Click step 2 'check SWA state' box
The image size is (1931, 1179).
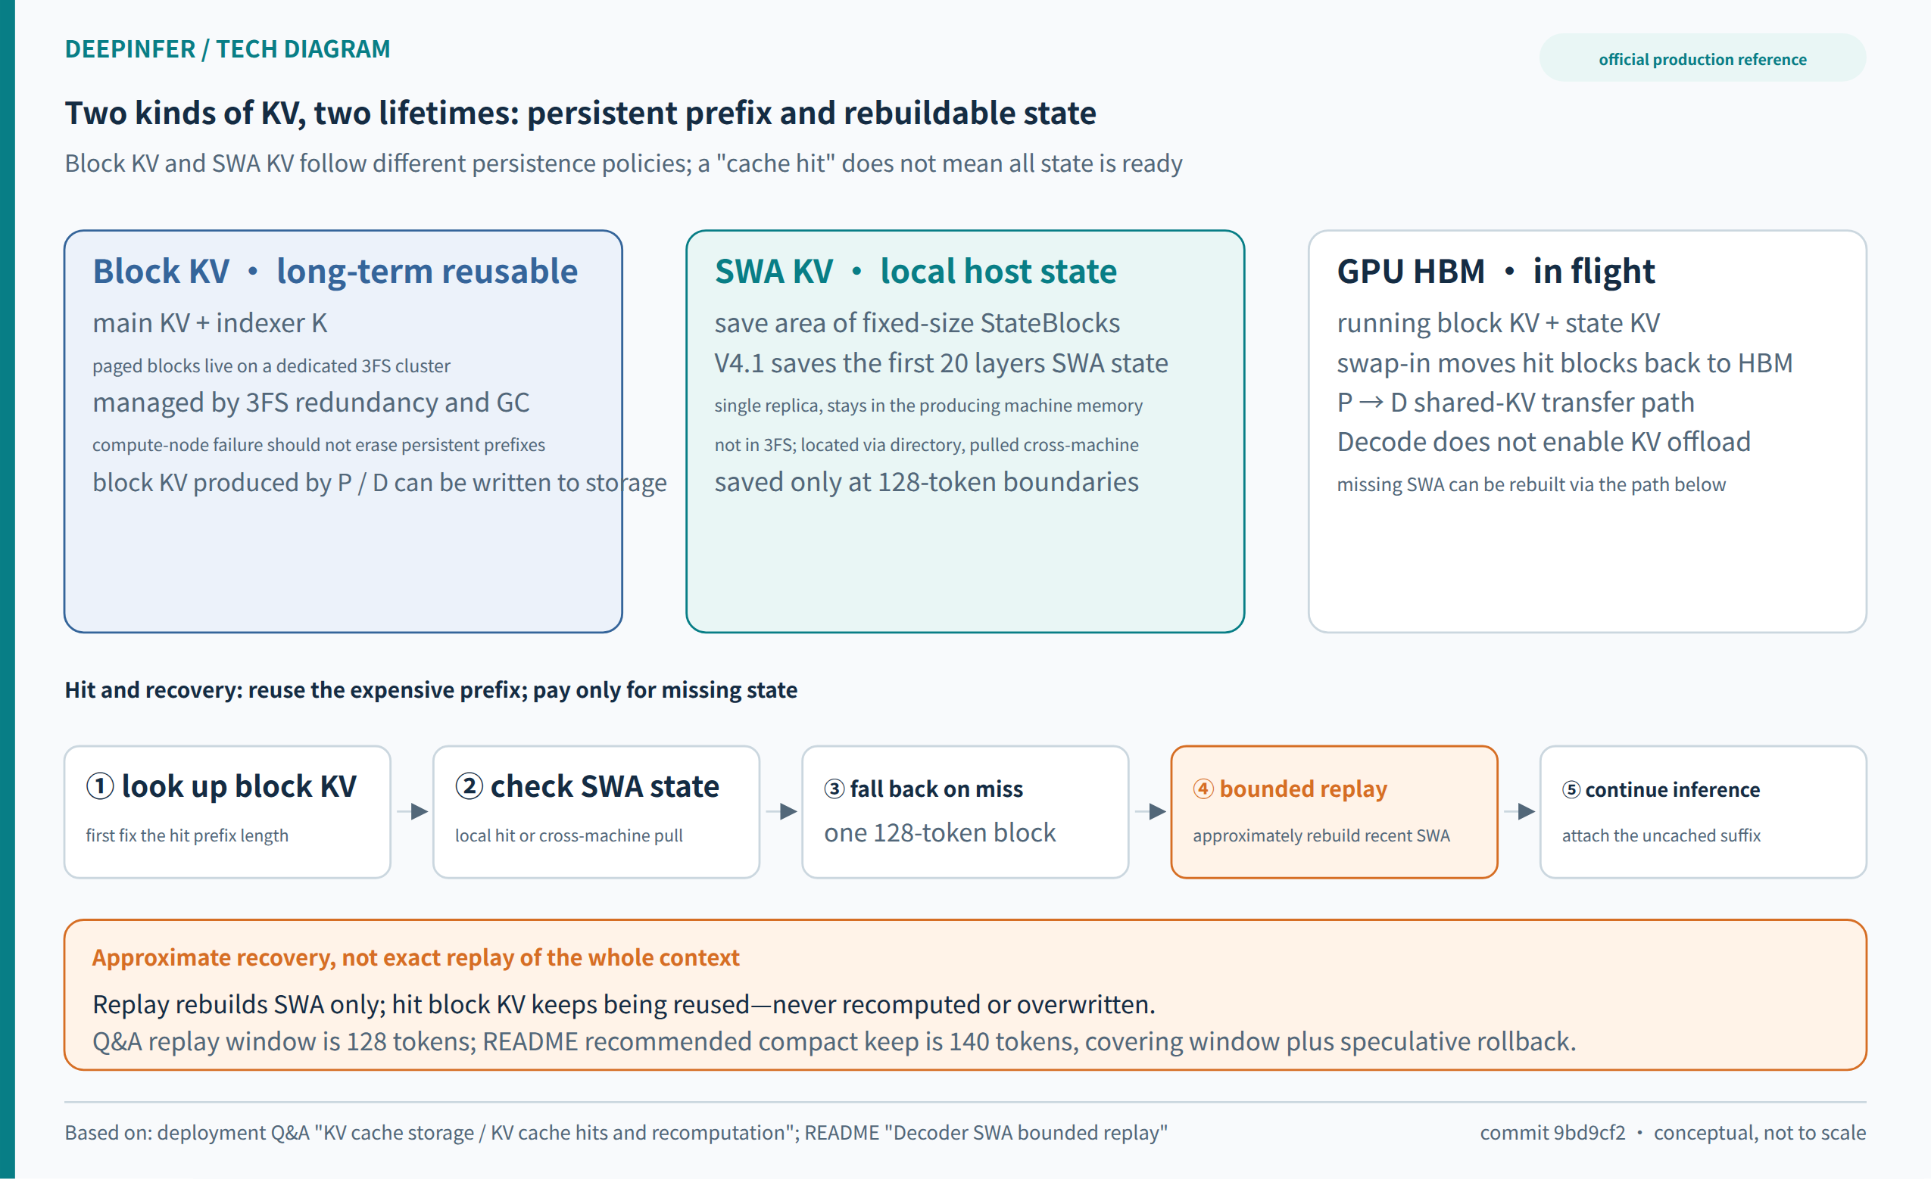point(596,811)
